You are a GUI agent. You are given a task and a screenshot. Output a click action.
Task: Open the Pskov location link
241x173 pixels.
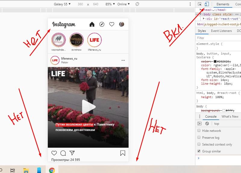64,63
